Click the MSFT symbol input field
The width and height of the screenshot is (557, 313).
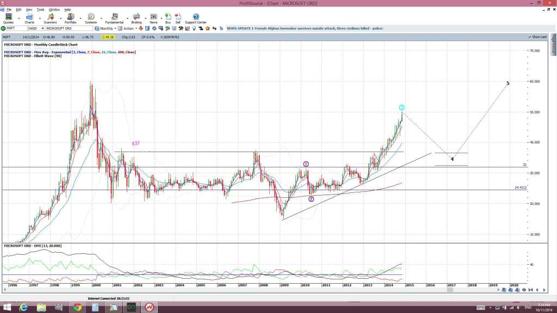16,28
